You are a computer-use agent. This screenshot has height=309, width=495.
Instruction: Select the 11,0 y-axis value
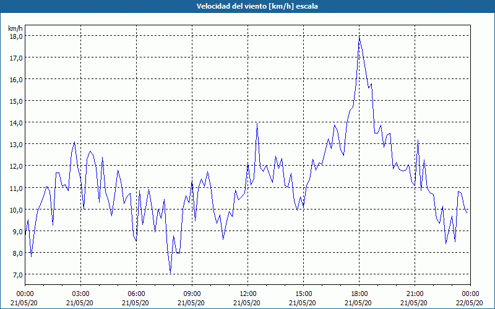16,188
